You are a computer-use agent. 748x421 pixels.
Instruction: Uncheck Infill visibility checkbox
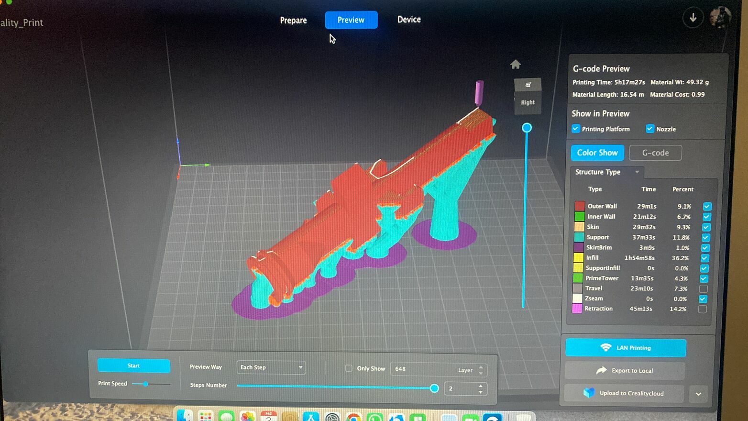point(704,258)
